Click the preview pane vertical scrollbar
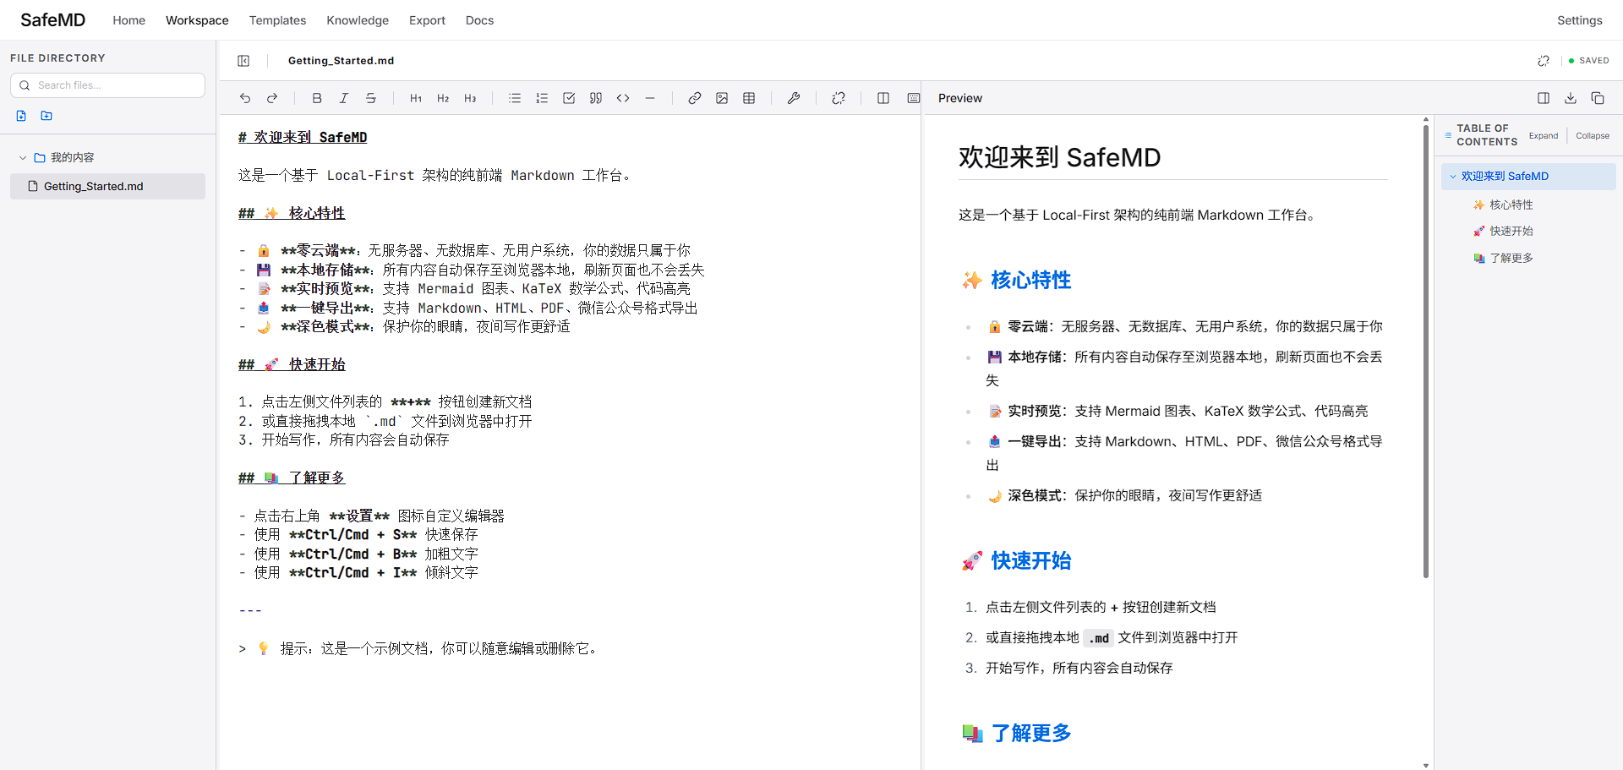This screenshot has width=1623, height=770. (x=1426, y=351)
